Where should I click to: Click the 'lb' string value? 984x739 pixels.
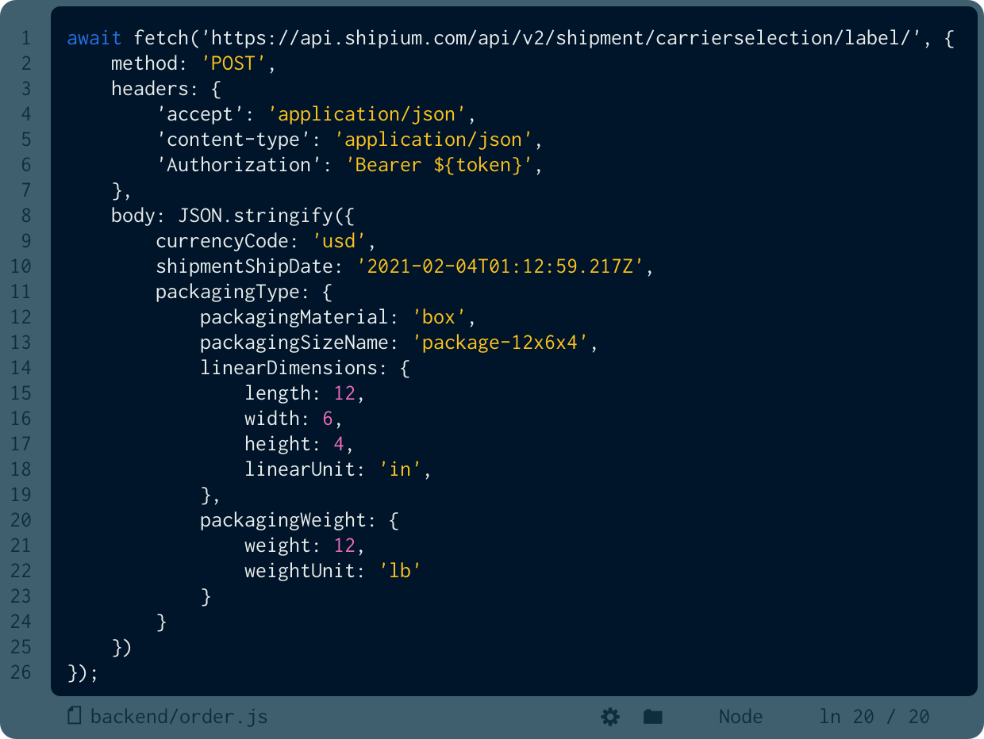click(x=400, y=571)
